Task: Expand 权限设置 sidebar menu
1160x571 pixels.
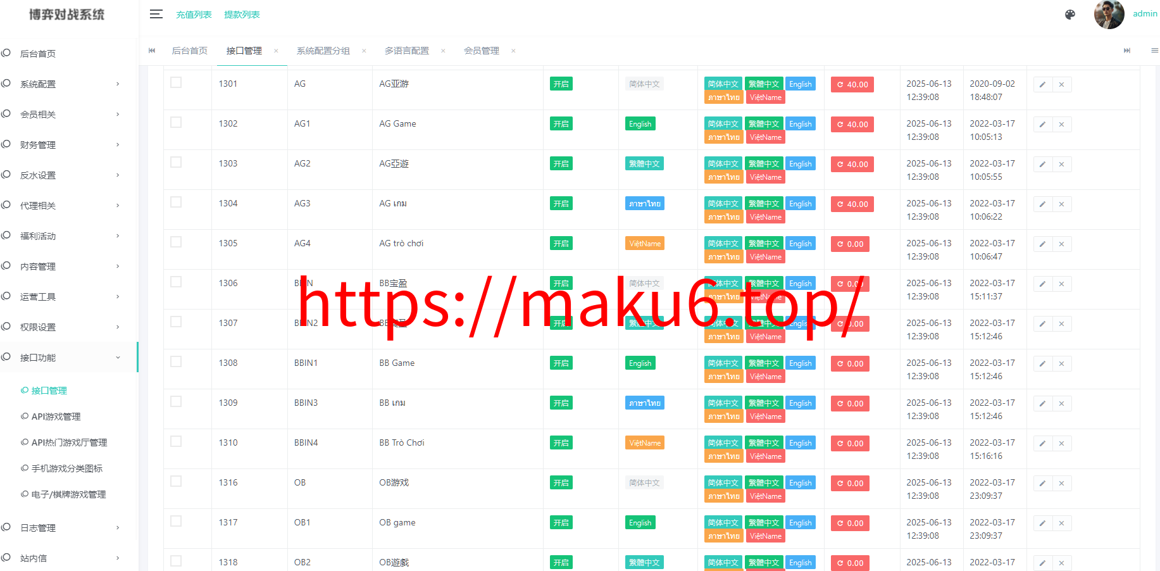Action: click(x=68, y=327)
